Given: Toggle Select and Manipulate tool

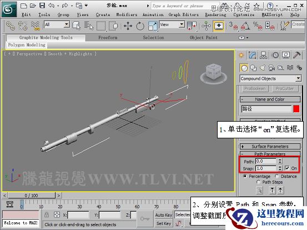Looking at the screenshot, I should coord(206,26).
